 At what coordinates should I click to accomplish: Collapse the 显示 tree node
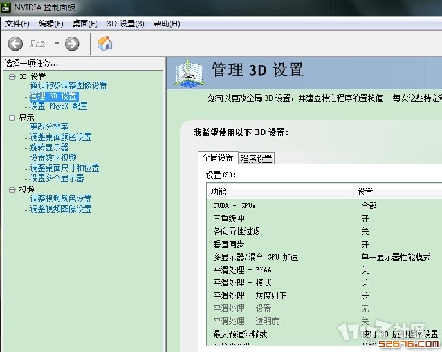coord(12,118)
